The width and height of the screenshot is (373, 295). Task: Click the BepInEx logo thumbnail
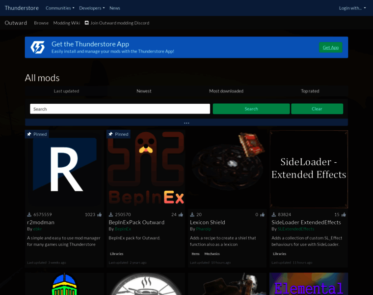point(146,169)
